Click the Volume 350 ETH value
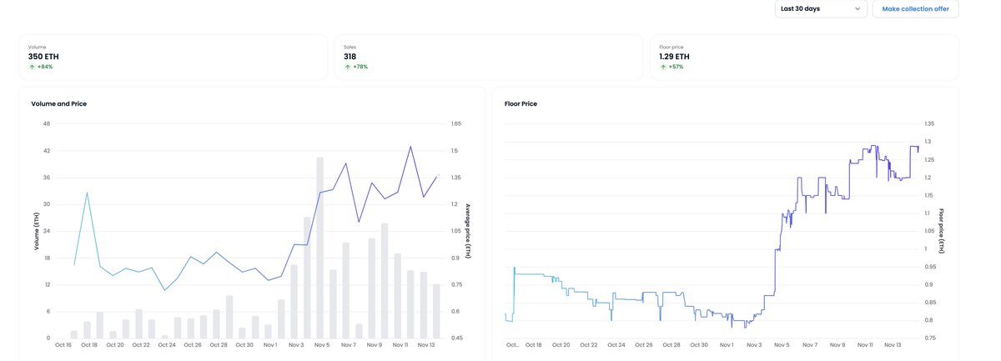1001x361 pixels. pos(43,57)
